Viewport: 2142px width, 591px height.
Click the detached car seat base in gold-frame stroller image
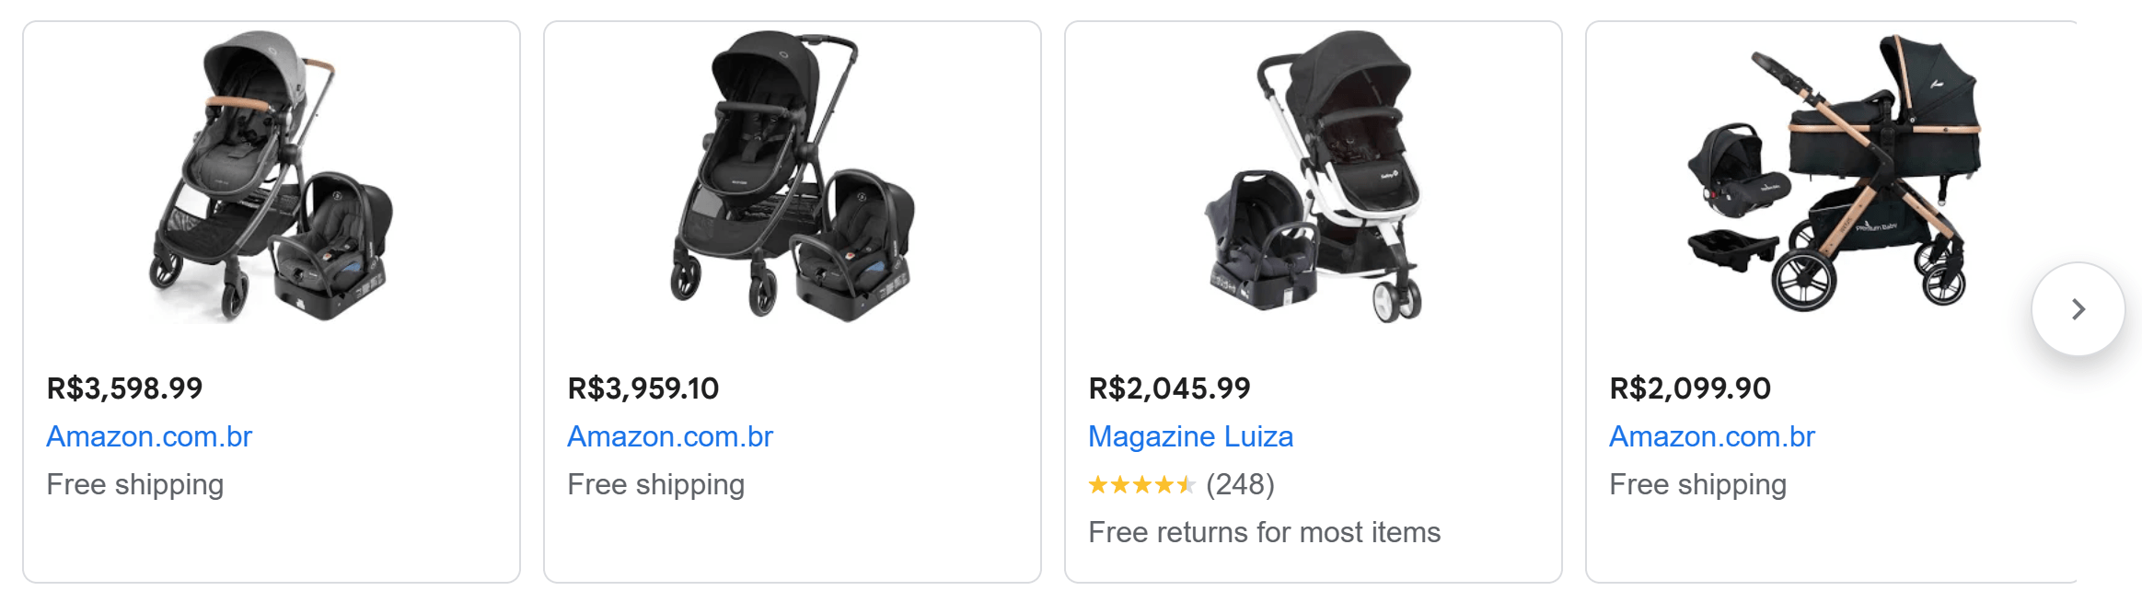tap(1732, 249)
